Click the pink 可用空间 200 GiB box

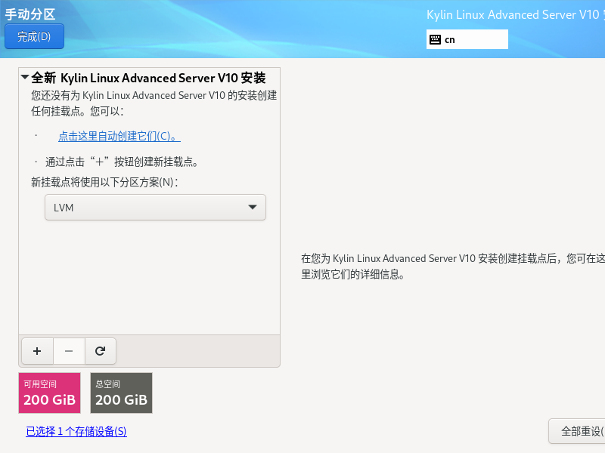tap(49, 393)
